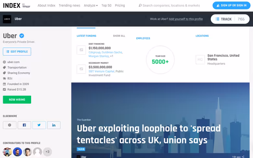Open Uber's Twitter profile

[39, 125]
